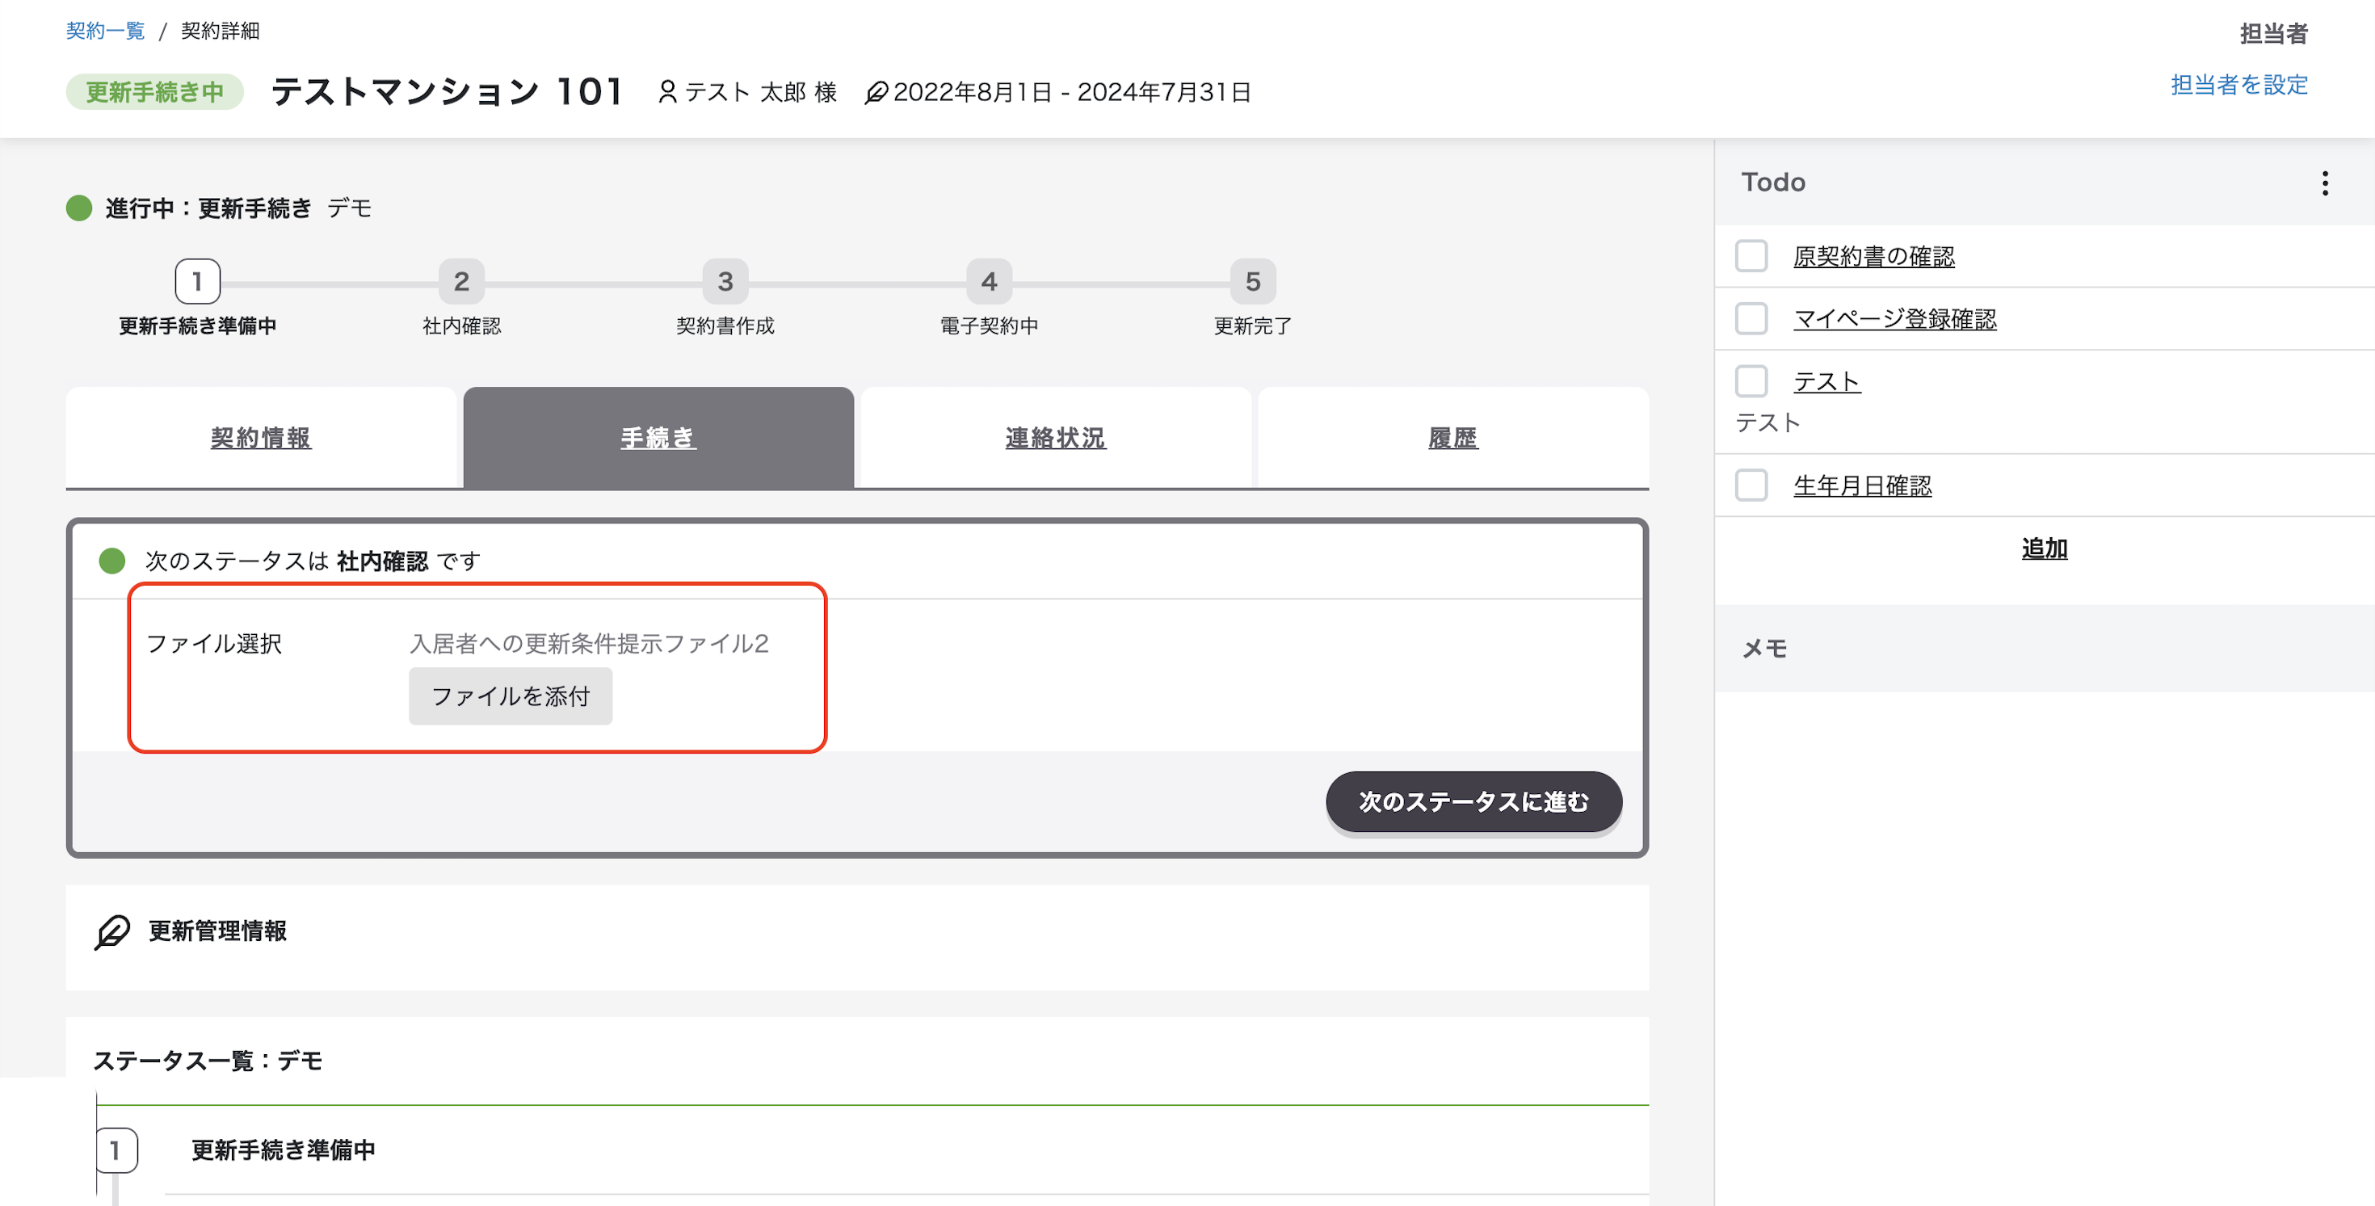
Task: Click the 入居者への更新条件提示ファイル2 label
Action: coord(588,644)
